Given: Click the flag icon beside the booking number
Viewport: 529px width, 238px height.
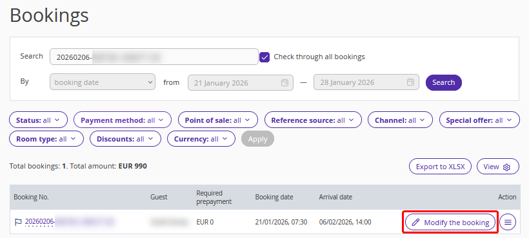Looking at the screenshot, I should pos(18,222).
